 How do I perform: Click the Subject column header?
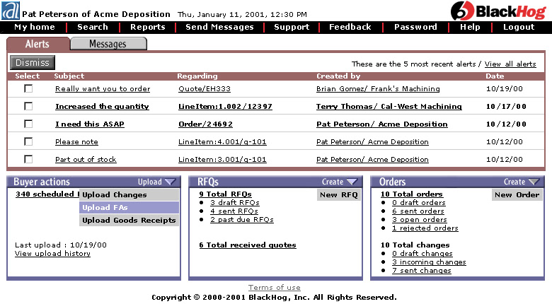(x=69, y=76)
